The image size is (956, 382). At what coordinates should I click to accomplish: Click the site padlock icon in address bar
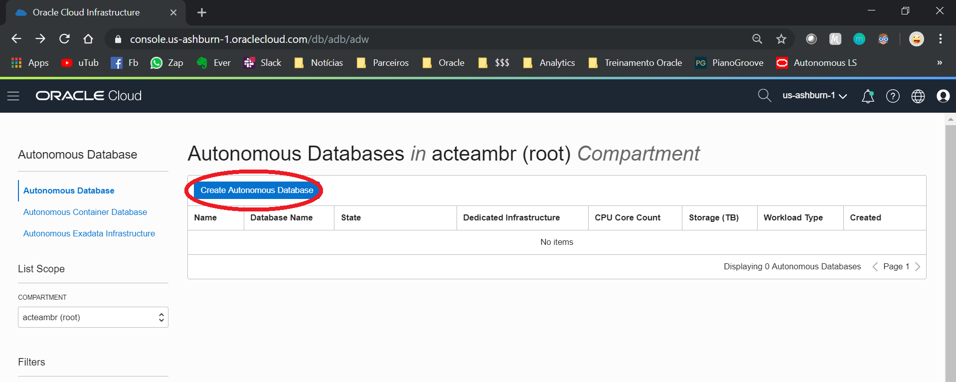118,39
